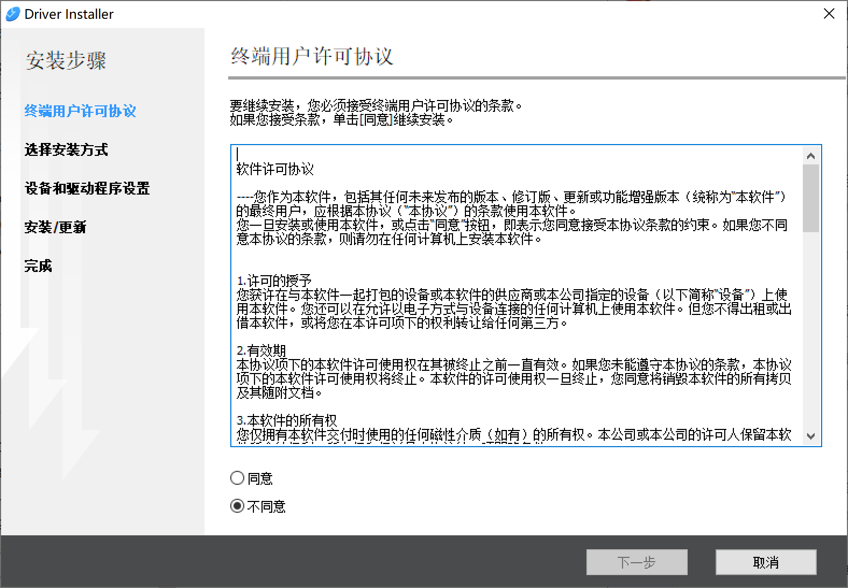Click the 2.有效期 section heading
Screen dimensions: 848x588
point(261,350)
